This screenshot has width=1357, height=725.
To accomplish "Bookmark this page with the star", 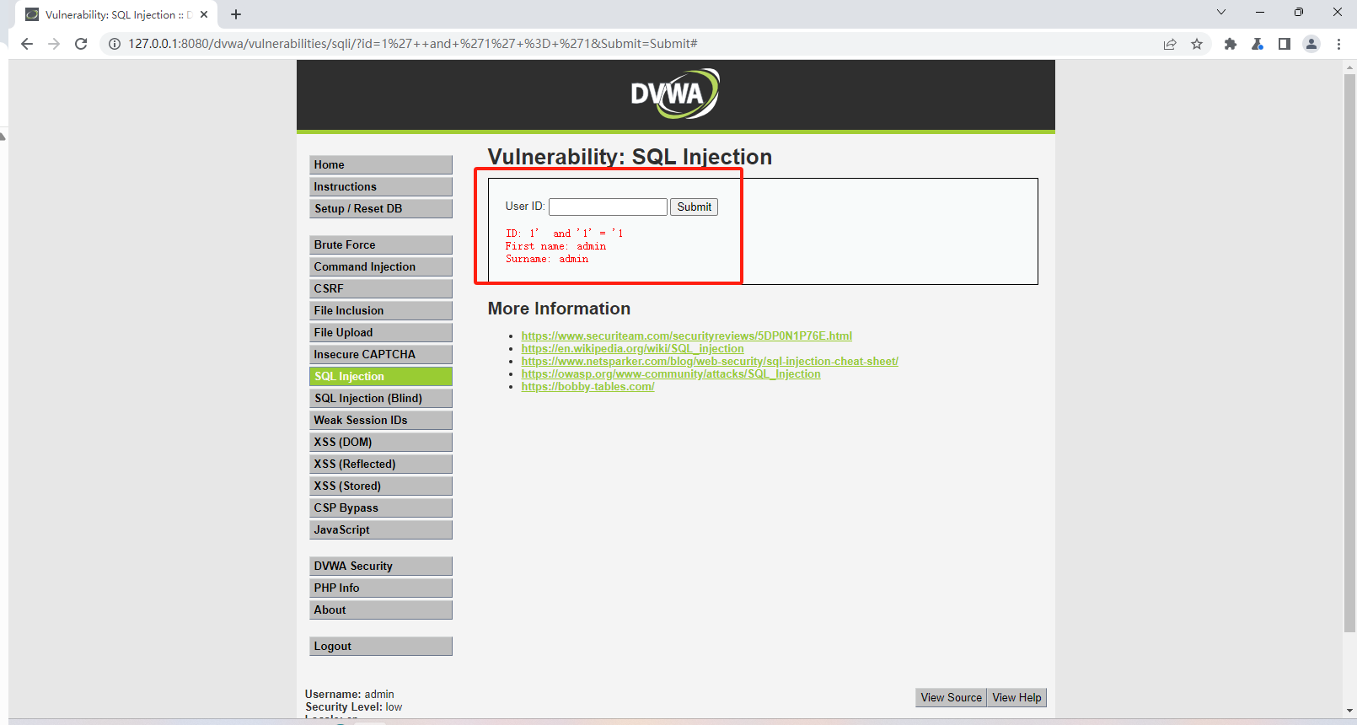I will pos(1197,44).
